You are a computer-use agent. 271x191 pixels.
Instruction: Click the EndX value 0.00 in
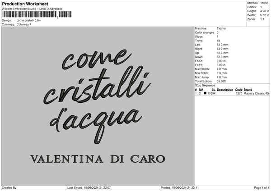coord(221,61)
